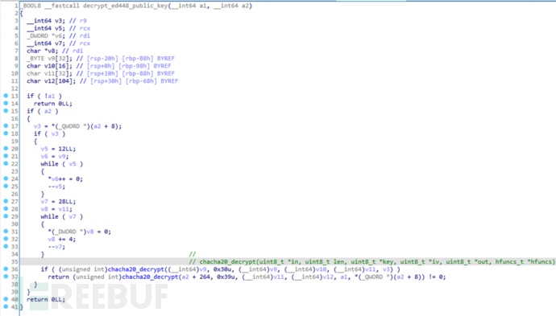Click 'v5 = 12LL;' statement

[x=59, y=149]
